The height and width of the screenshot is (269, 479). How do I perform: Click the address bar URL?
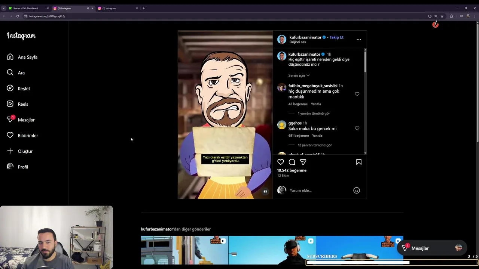(x=47, y=16)
